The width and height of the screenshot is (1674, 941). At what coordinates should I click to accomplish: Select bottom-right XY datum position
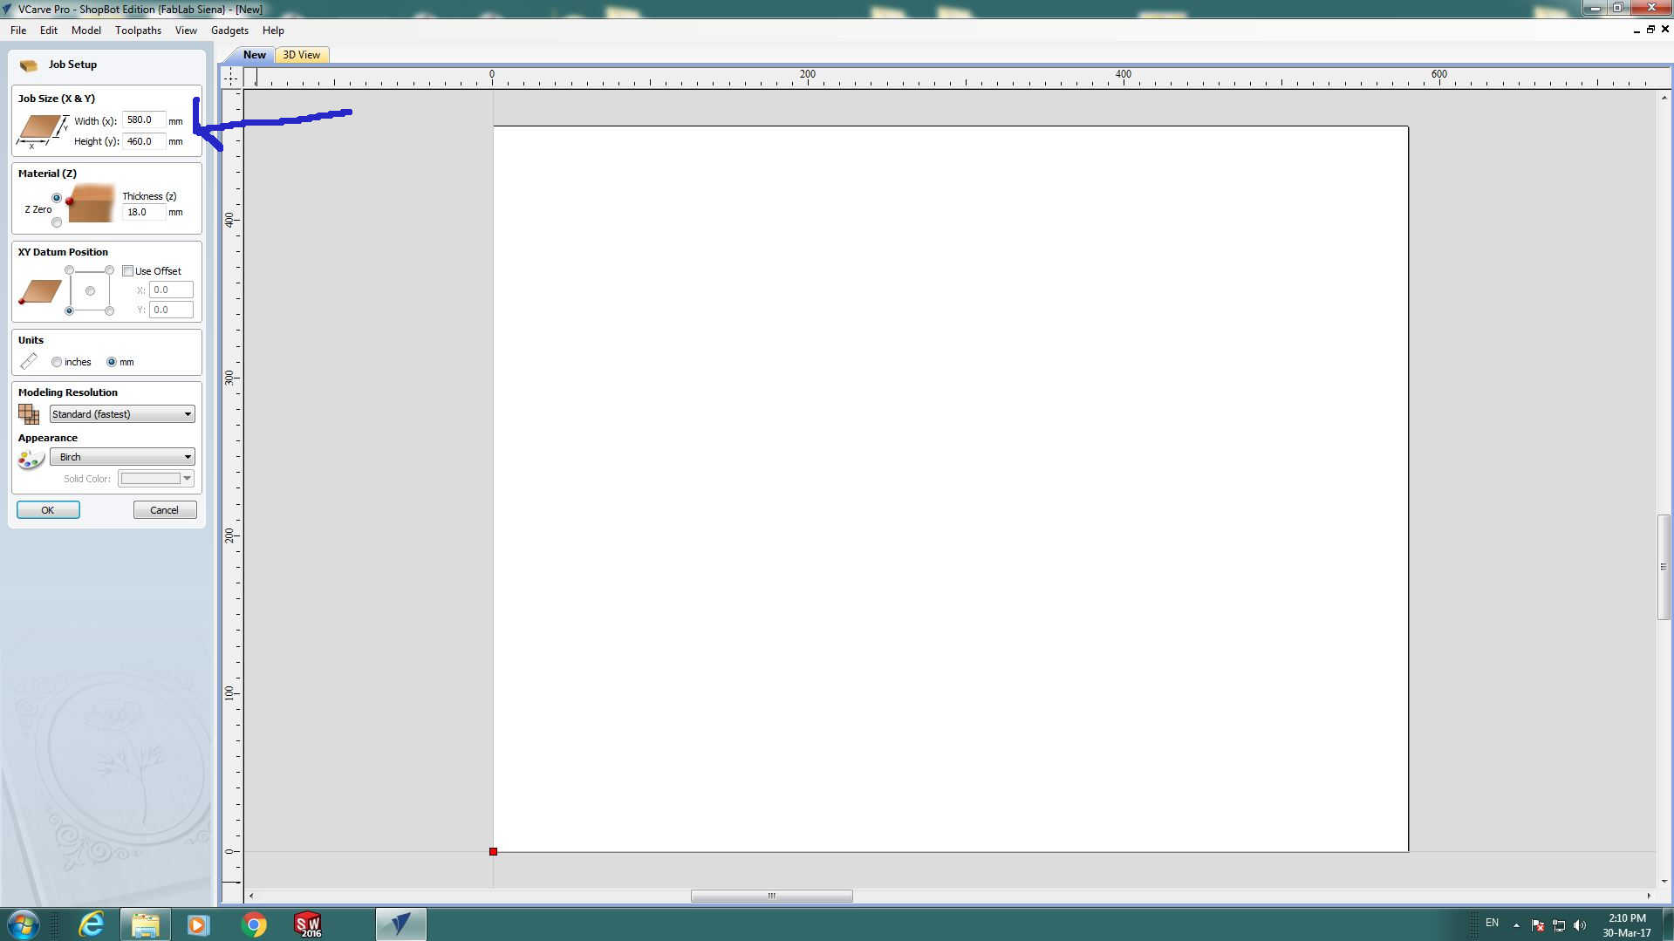[109, 310]
